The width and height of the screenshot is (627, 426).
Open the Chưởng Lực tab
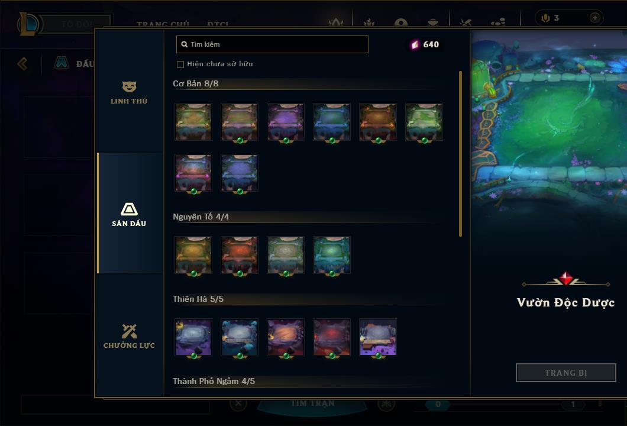pyautogui.click(x=129, y=335)
